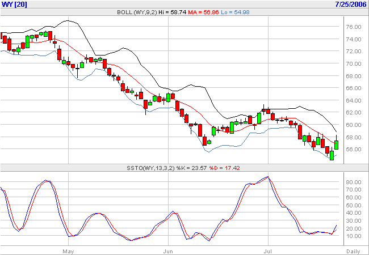Screen dimensions: 369x255
Task: Click the 60.00 price axis label
Action: [x=354, y=125]
